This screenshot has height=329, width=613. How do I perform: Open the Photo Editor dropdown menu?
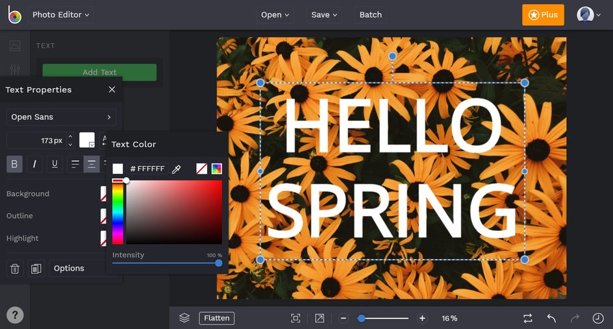tap(61, 15)
